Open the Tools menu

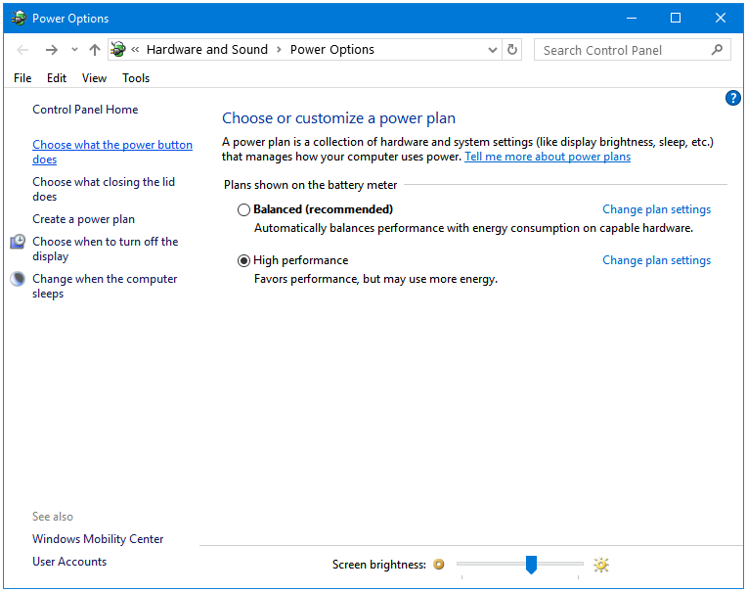(136, 77)
